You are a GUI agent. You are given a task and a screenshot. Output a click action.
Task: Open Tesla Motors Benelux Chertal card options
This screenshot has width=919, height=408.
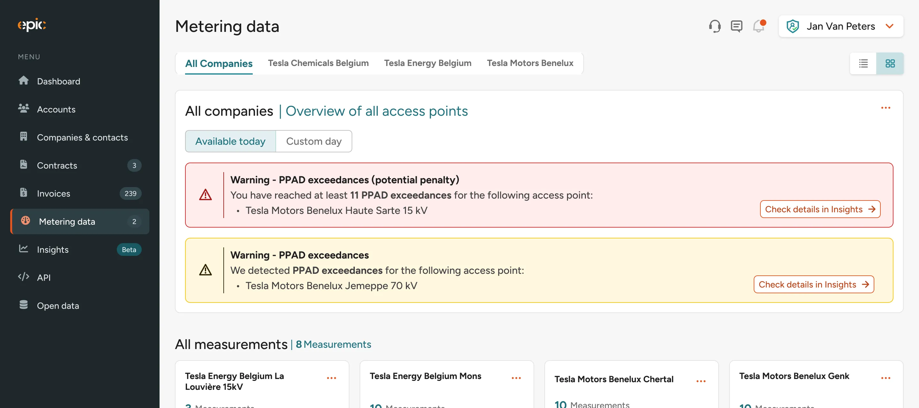tap(701, 381)
